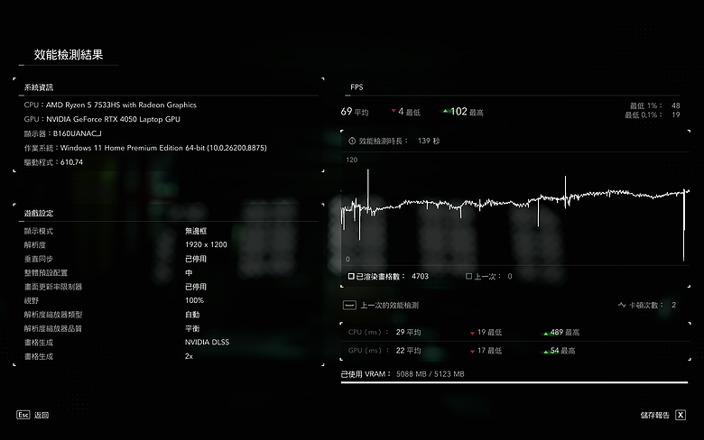The image size is (704, 440).
Task: Click the rendered frames count 4703
Action: click(420, 276)
